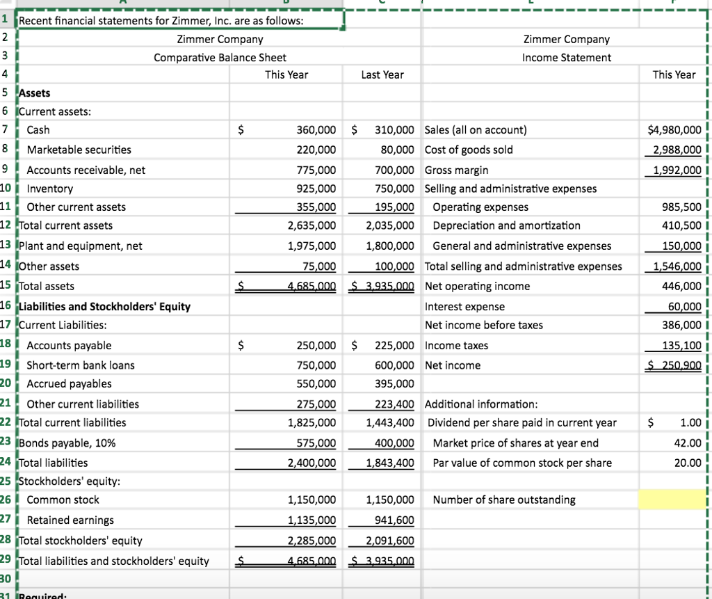Select Last Year column heading
Viewport: 712px width, 599px height.
[382, 75]
